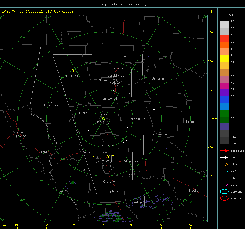This screenshot has width=245, height=229.
Task: Click the Blackfalds town label
Action: [116, 75]
